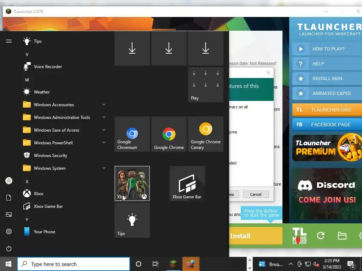
Task: Open Cortana circle on taskbar
Action: [x=139, y=264]
